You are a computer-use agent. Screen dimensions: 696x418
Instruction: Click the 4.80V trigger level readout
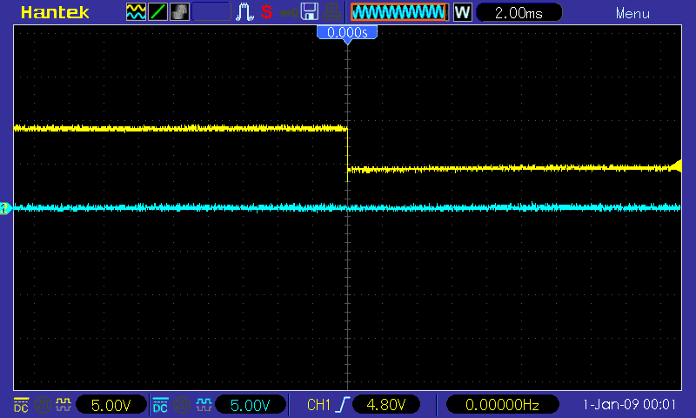click(386, 405)
